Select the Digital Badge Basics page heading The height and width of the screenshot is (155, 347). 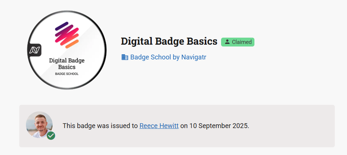169,41
